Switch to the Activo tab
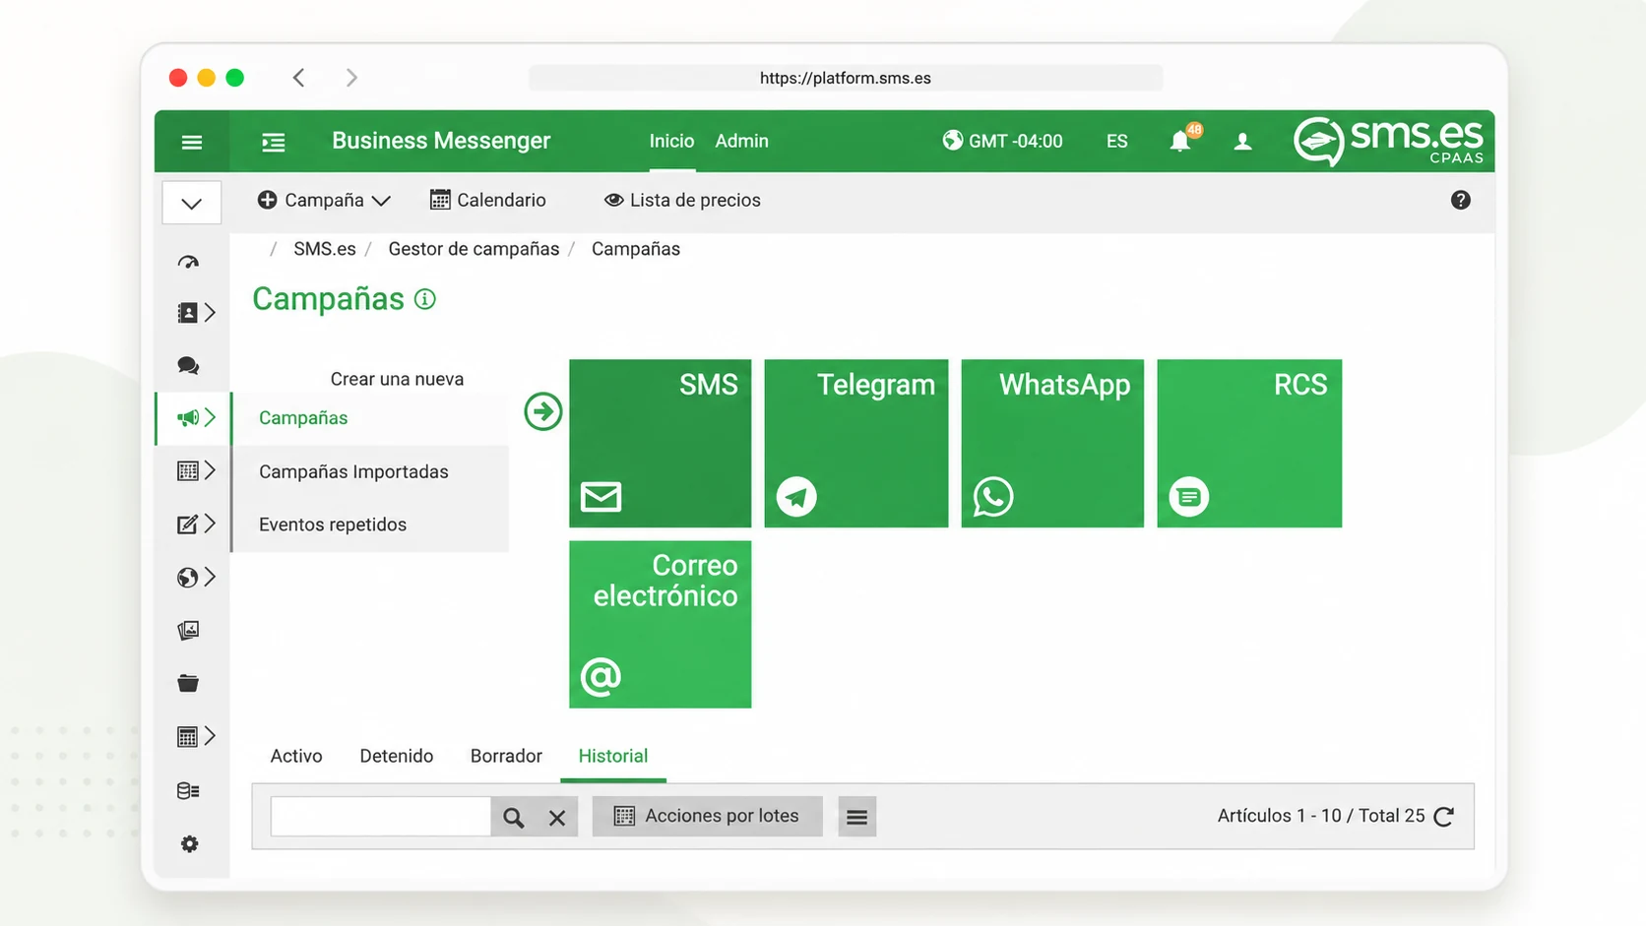1646x926 pixels. 296,756
